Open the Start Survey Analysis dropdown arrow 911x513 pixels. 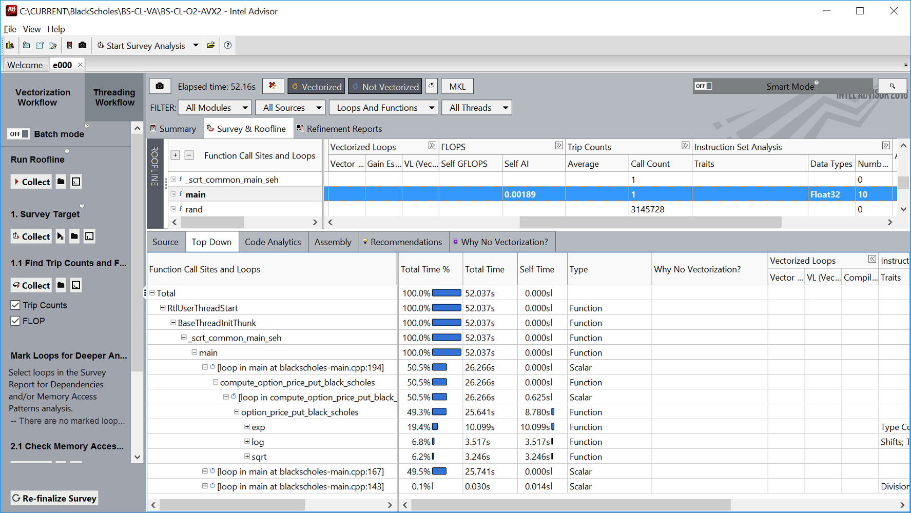[196, 45]
